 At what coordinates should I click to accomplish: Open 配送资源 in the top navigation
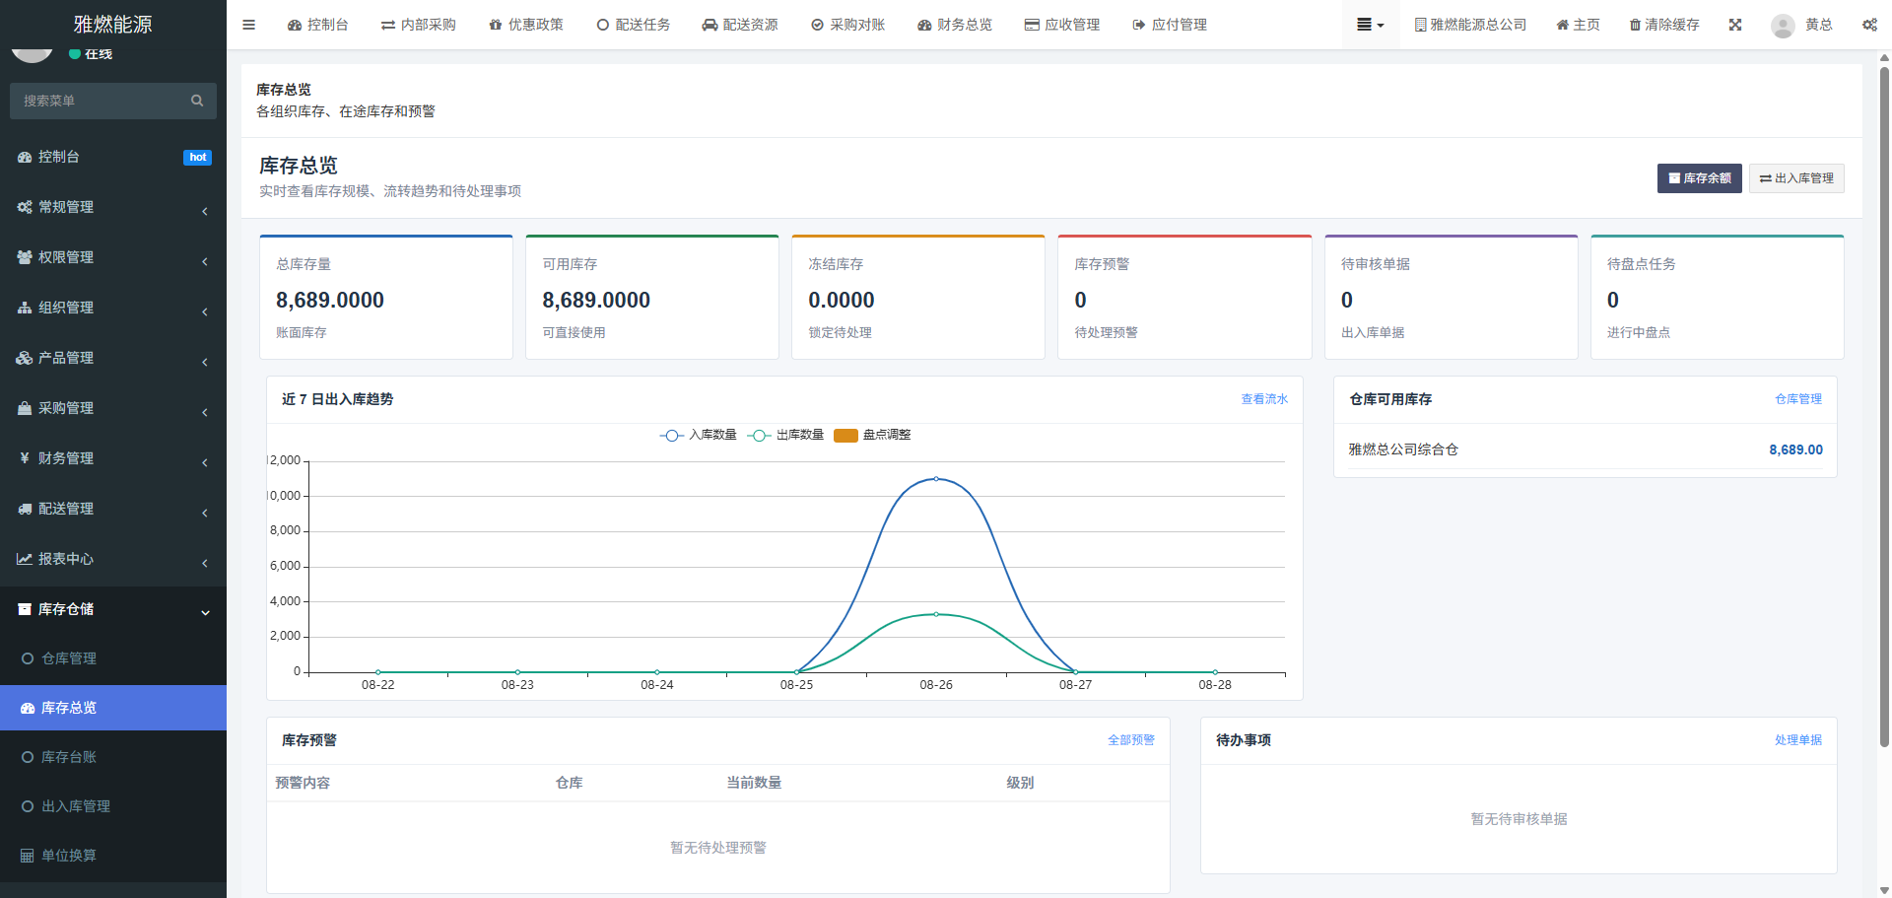point(740,25)
